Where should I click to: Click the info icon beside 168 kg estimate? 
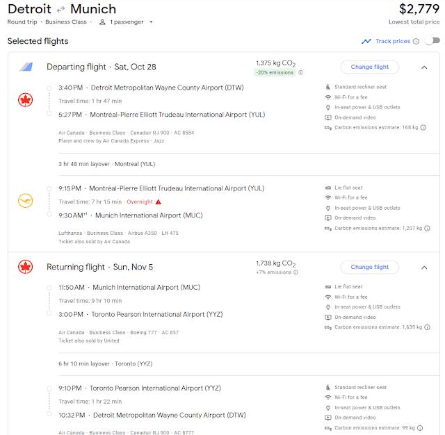pos(423,128)
